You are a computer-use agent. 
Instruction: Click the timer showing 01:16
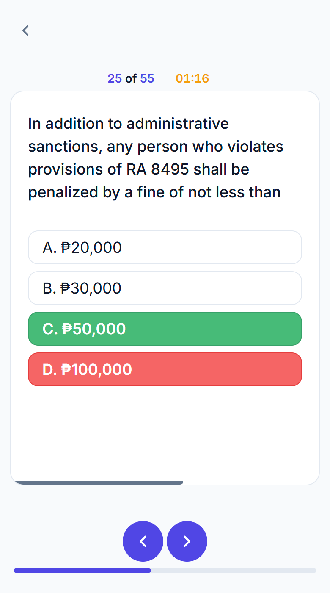[192, 78]
